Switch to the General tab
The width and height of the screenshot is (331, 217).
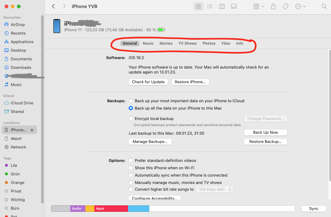(x=130, y=43)
